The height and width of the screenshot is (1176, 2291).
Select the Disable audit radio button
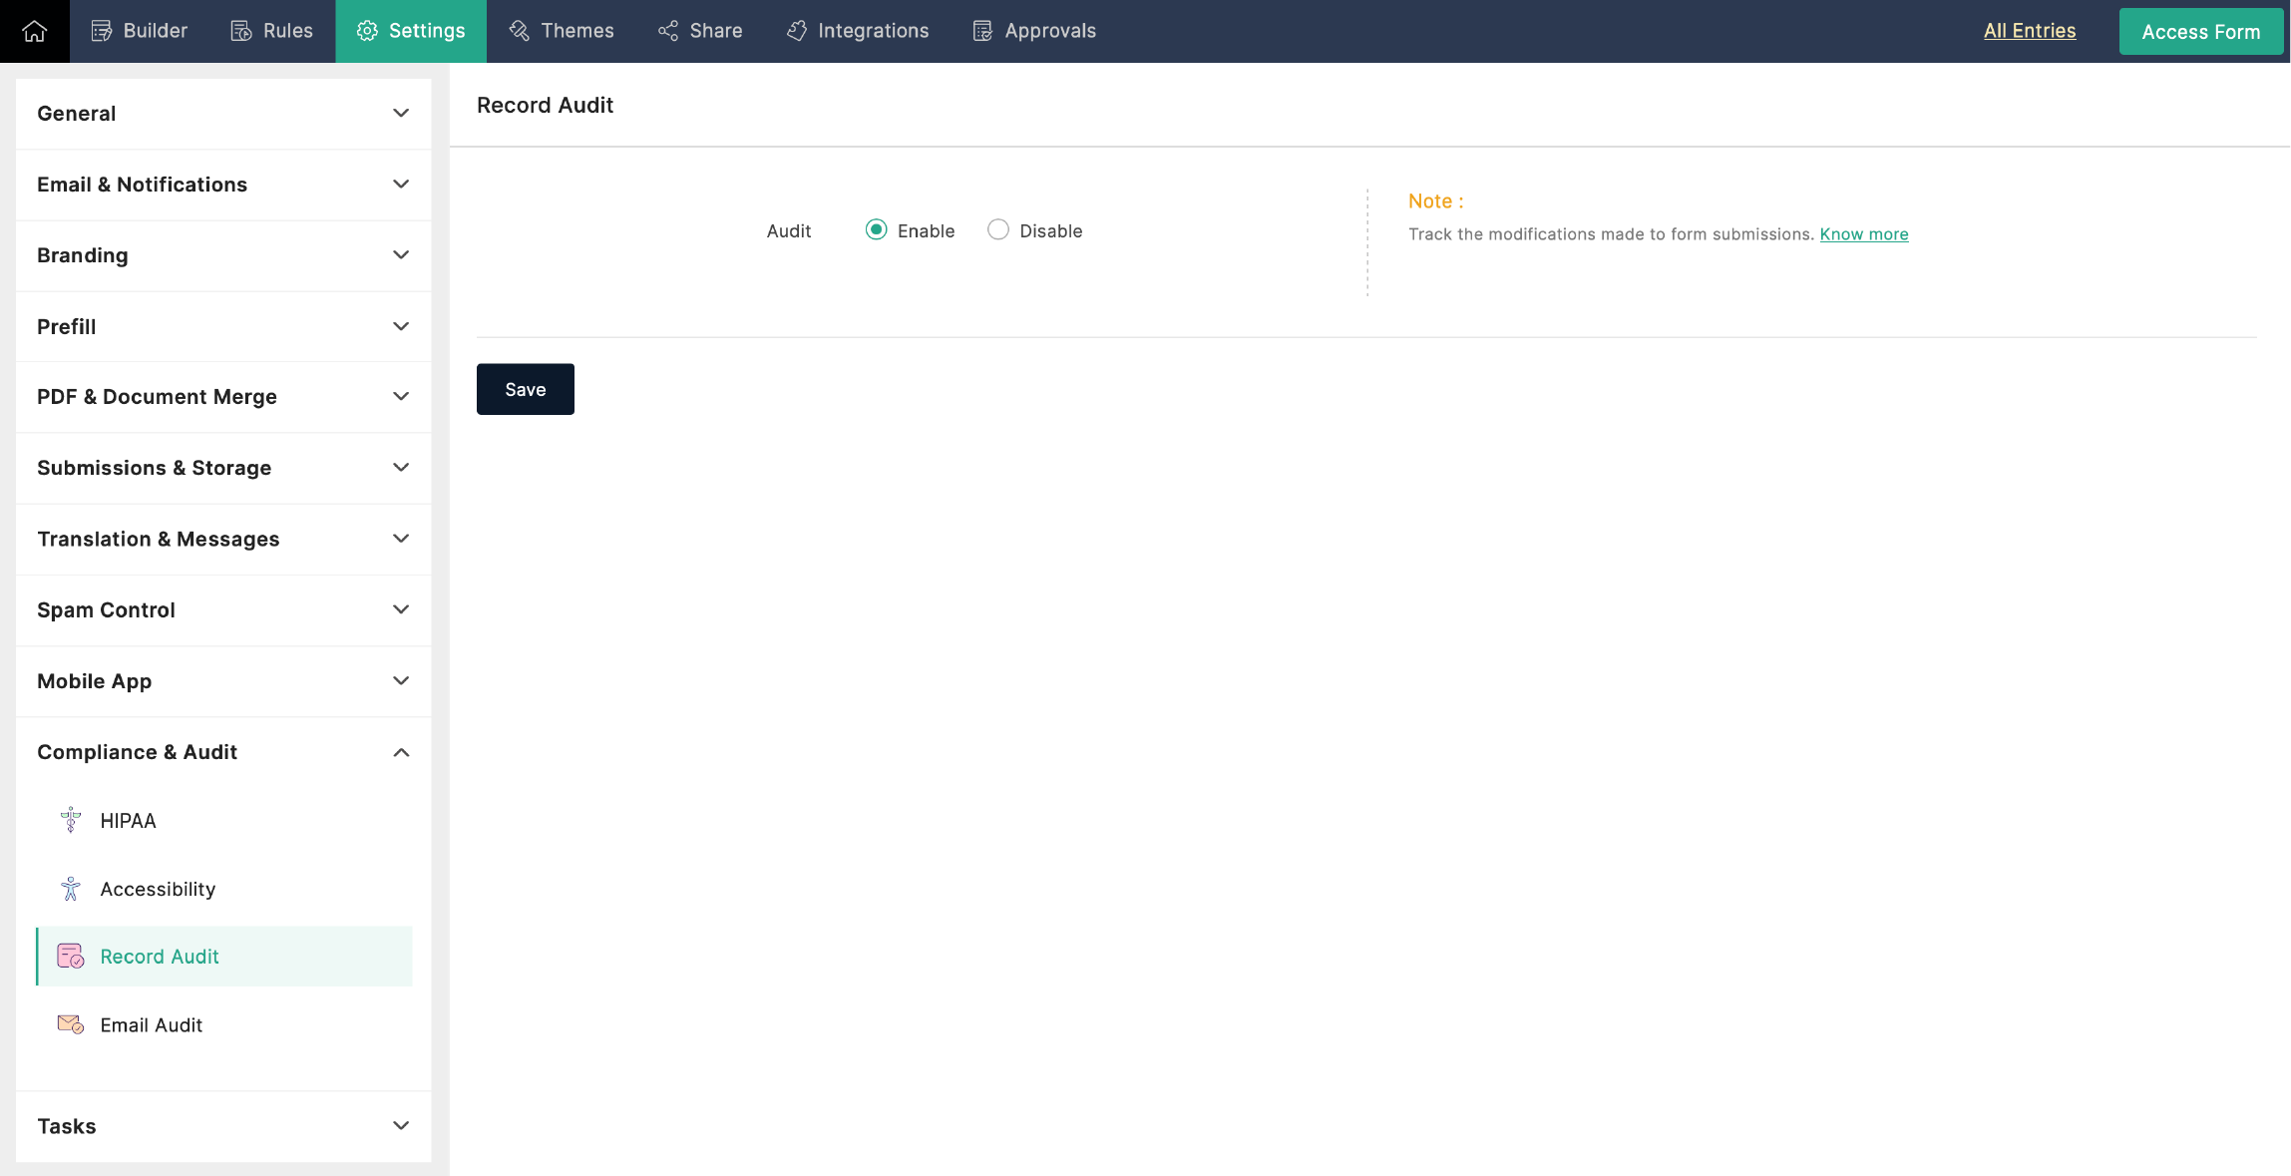[x=997, y=230]
